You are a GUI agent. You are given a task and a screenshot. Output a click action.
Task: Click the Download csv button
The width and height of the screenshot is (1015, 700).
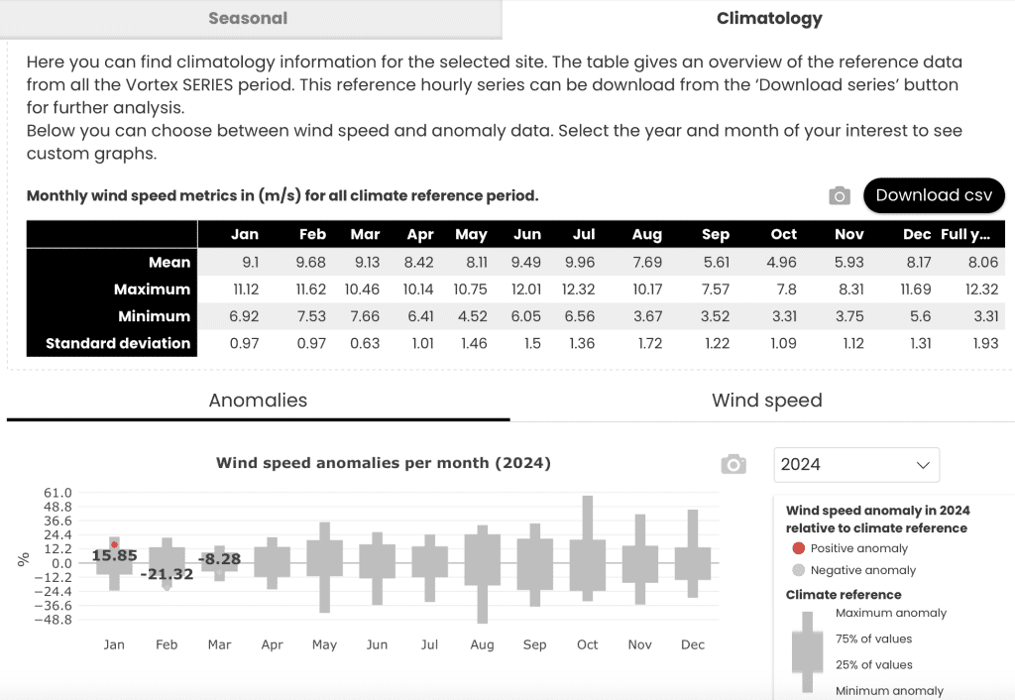pos(934,195)
